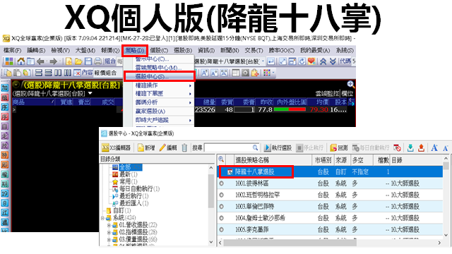The image size is (452, 254).
Task: Click the 執行選股 button
Action: 278,147
